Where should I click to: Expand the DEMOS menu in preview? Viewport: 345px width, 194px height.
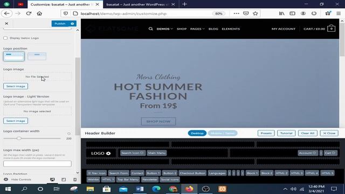coord(164,29)
